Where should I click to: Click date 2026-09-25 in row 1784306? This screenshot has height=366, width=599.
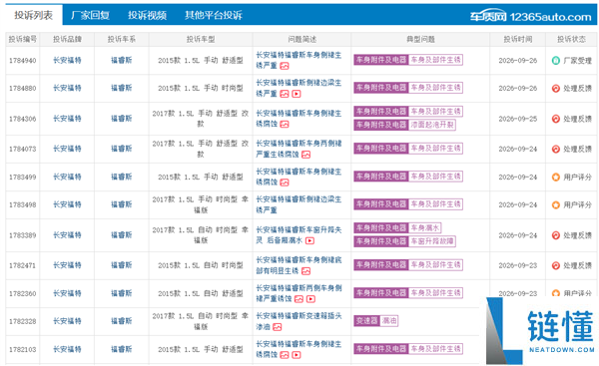[517, 119]
